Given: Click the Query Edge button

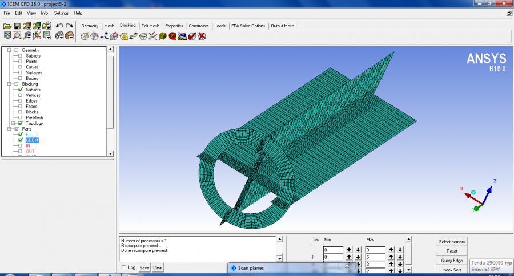Looking at the screenshot, I should point(452,261).
